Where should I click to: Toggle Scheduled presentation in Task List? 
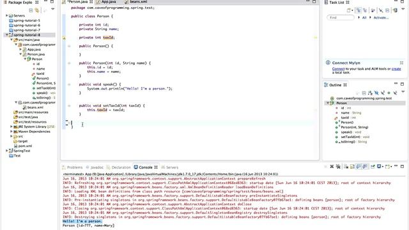(x=365, y=10)
